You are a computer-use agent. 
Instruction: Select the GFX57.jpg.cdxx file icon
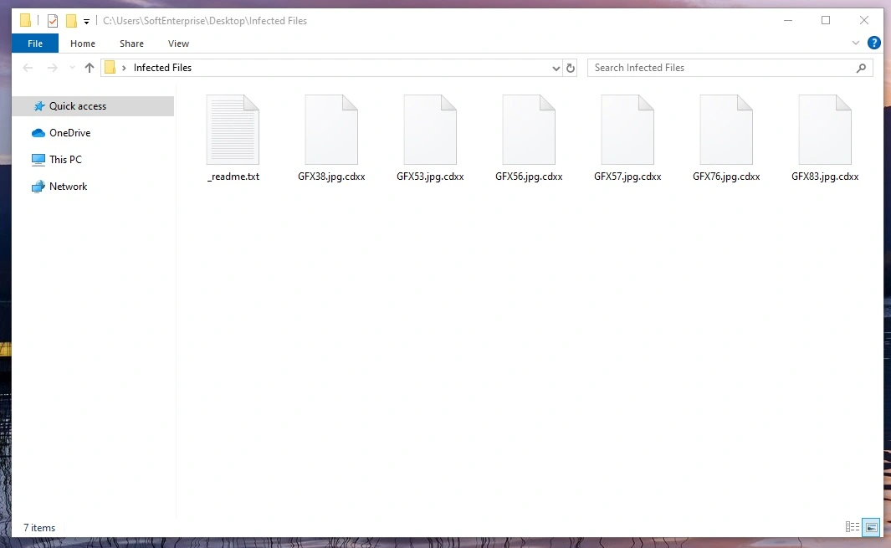[628, 130]
